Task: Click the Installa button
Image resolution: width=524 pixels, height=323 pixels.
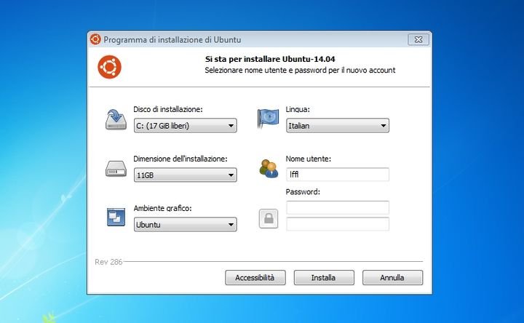Action: pyautogui.click(x=324, y=278)
